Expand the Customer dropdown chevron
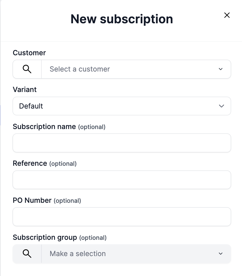The width and height of the screenshot is (242, 276). [221, 69]
